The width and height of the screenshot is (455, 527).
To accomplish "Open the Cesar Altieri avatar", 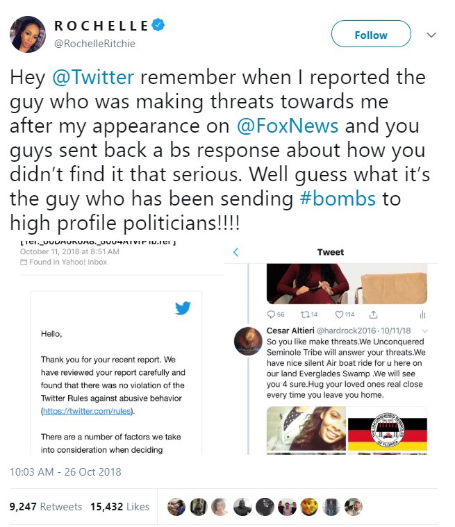I will coord(248,342).
